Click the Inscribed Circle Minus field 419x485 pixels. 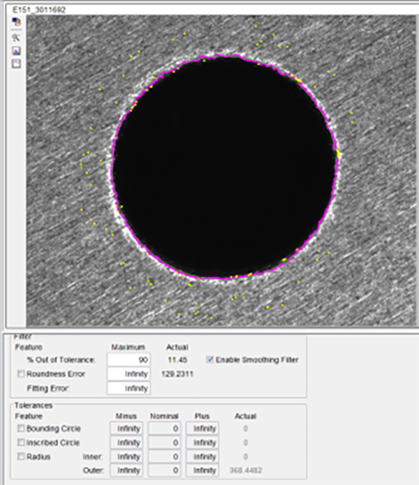128,442
